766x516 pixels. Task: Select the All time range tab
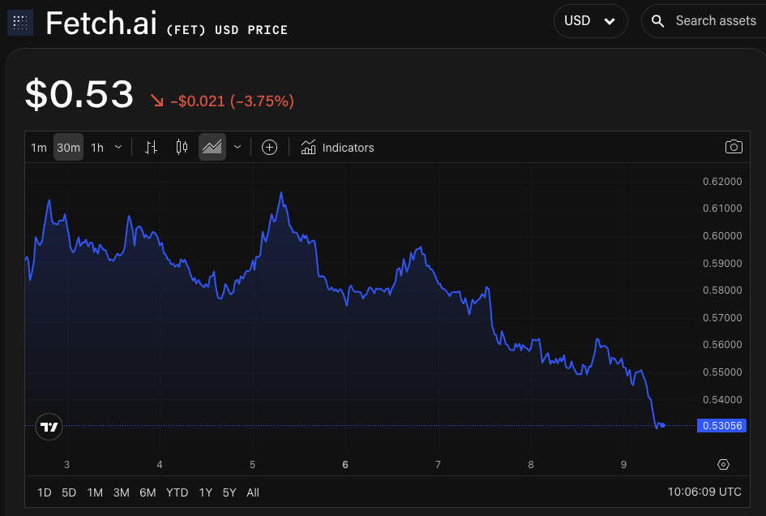point(252,492)
